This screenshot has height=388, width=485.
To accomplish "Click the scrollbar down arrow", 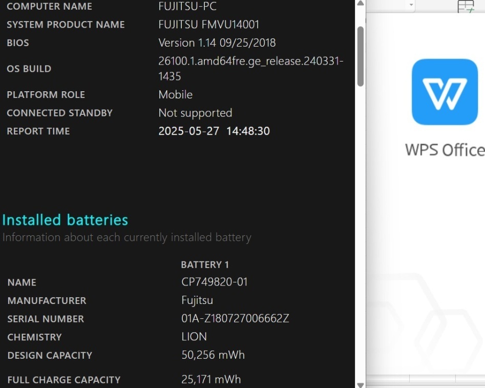I will click(361, 385).
